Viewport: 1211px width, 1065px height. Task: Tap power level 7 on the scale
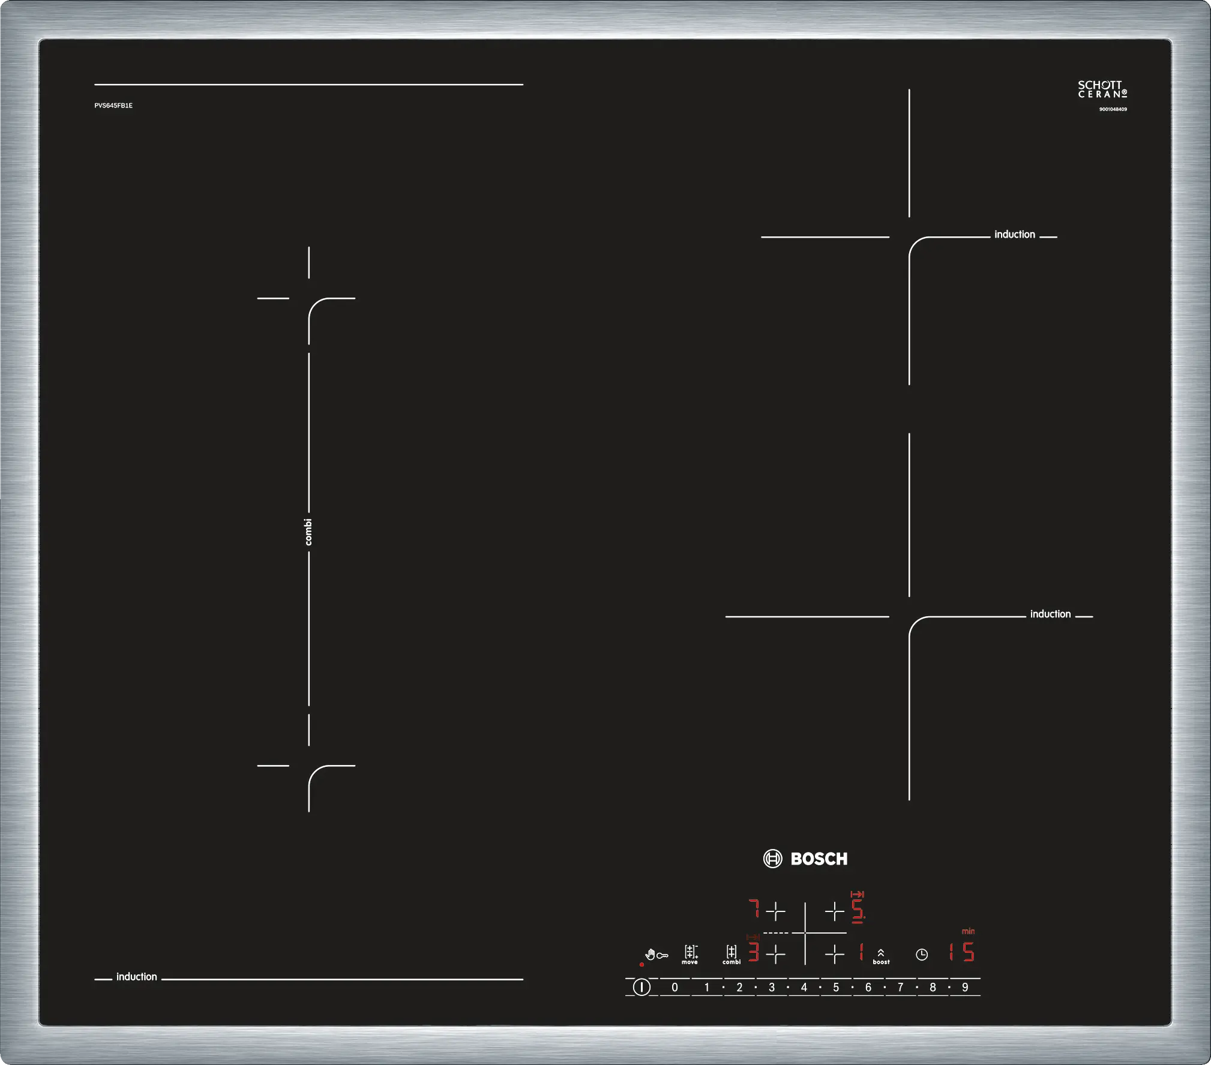pyautogui.click(x=900, y=988)
